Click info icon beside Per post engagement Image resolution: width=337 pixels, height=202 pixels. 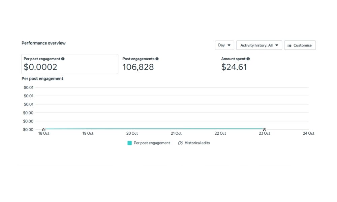click(x=63, y=59)
